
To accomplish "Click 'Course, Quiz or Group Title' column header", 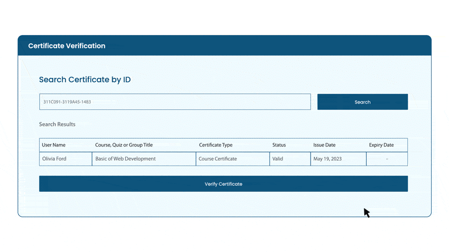I will (123, 145).
